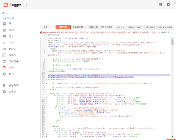Screen dimensions: 176x140
Task: Expand folded style block at line 191
Action: (x=46, y=71)
